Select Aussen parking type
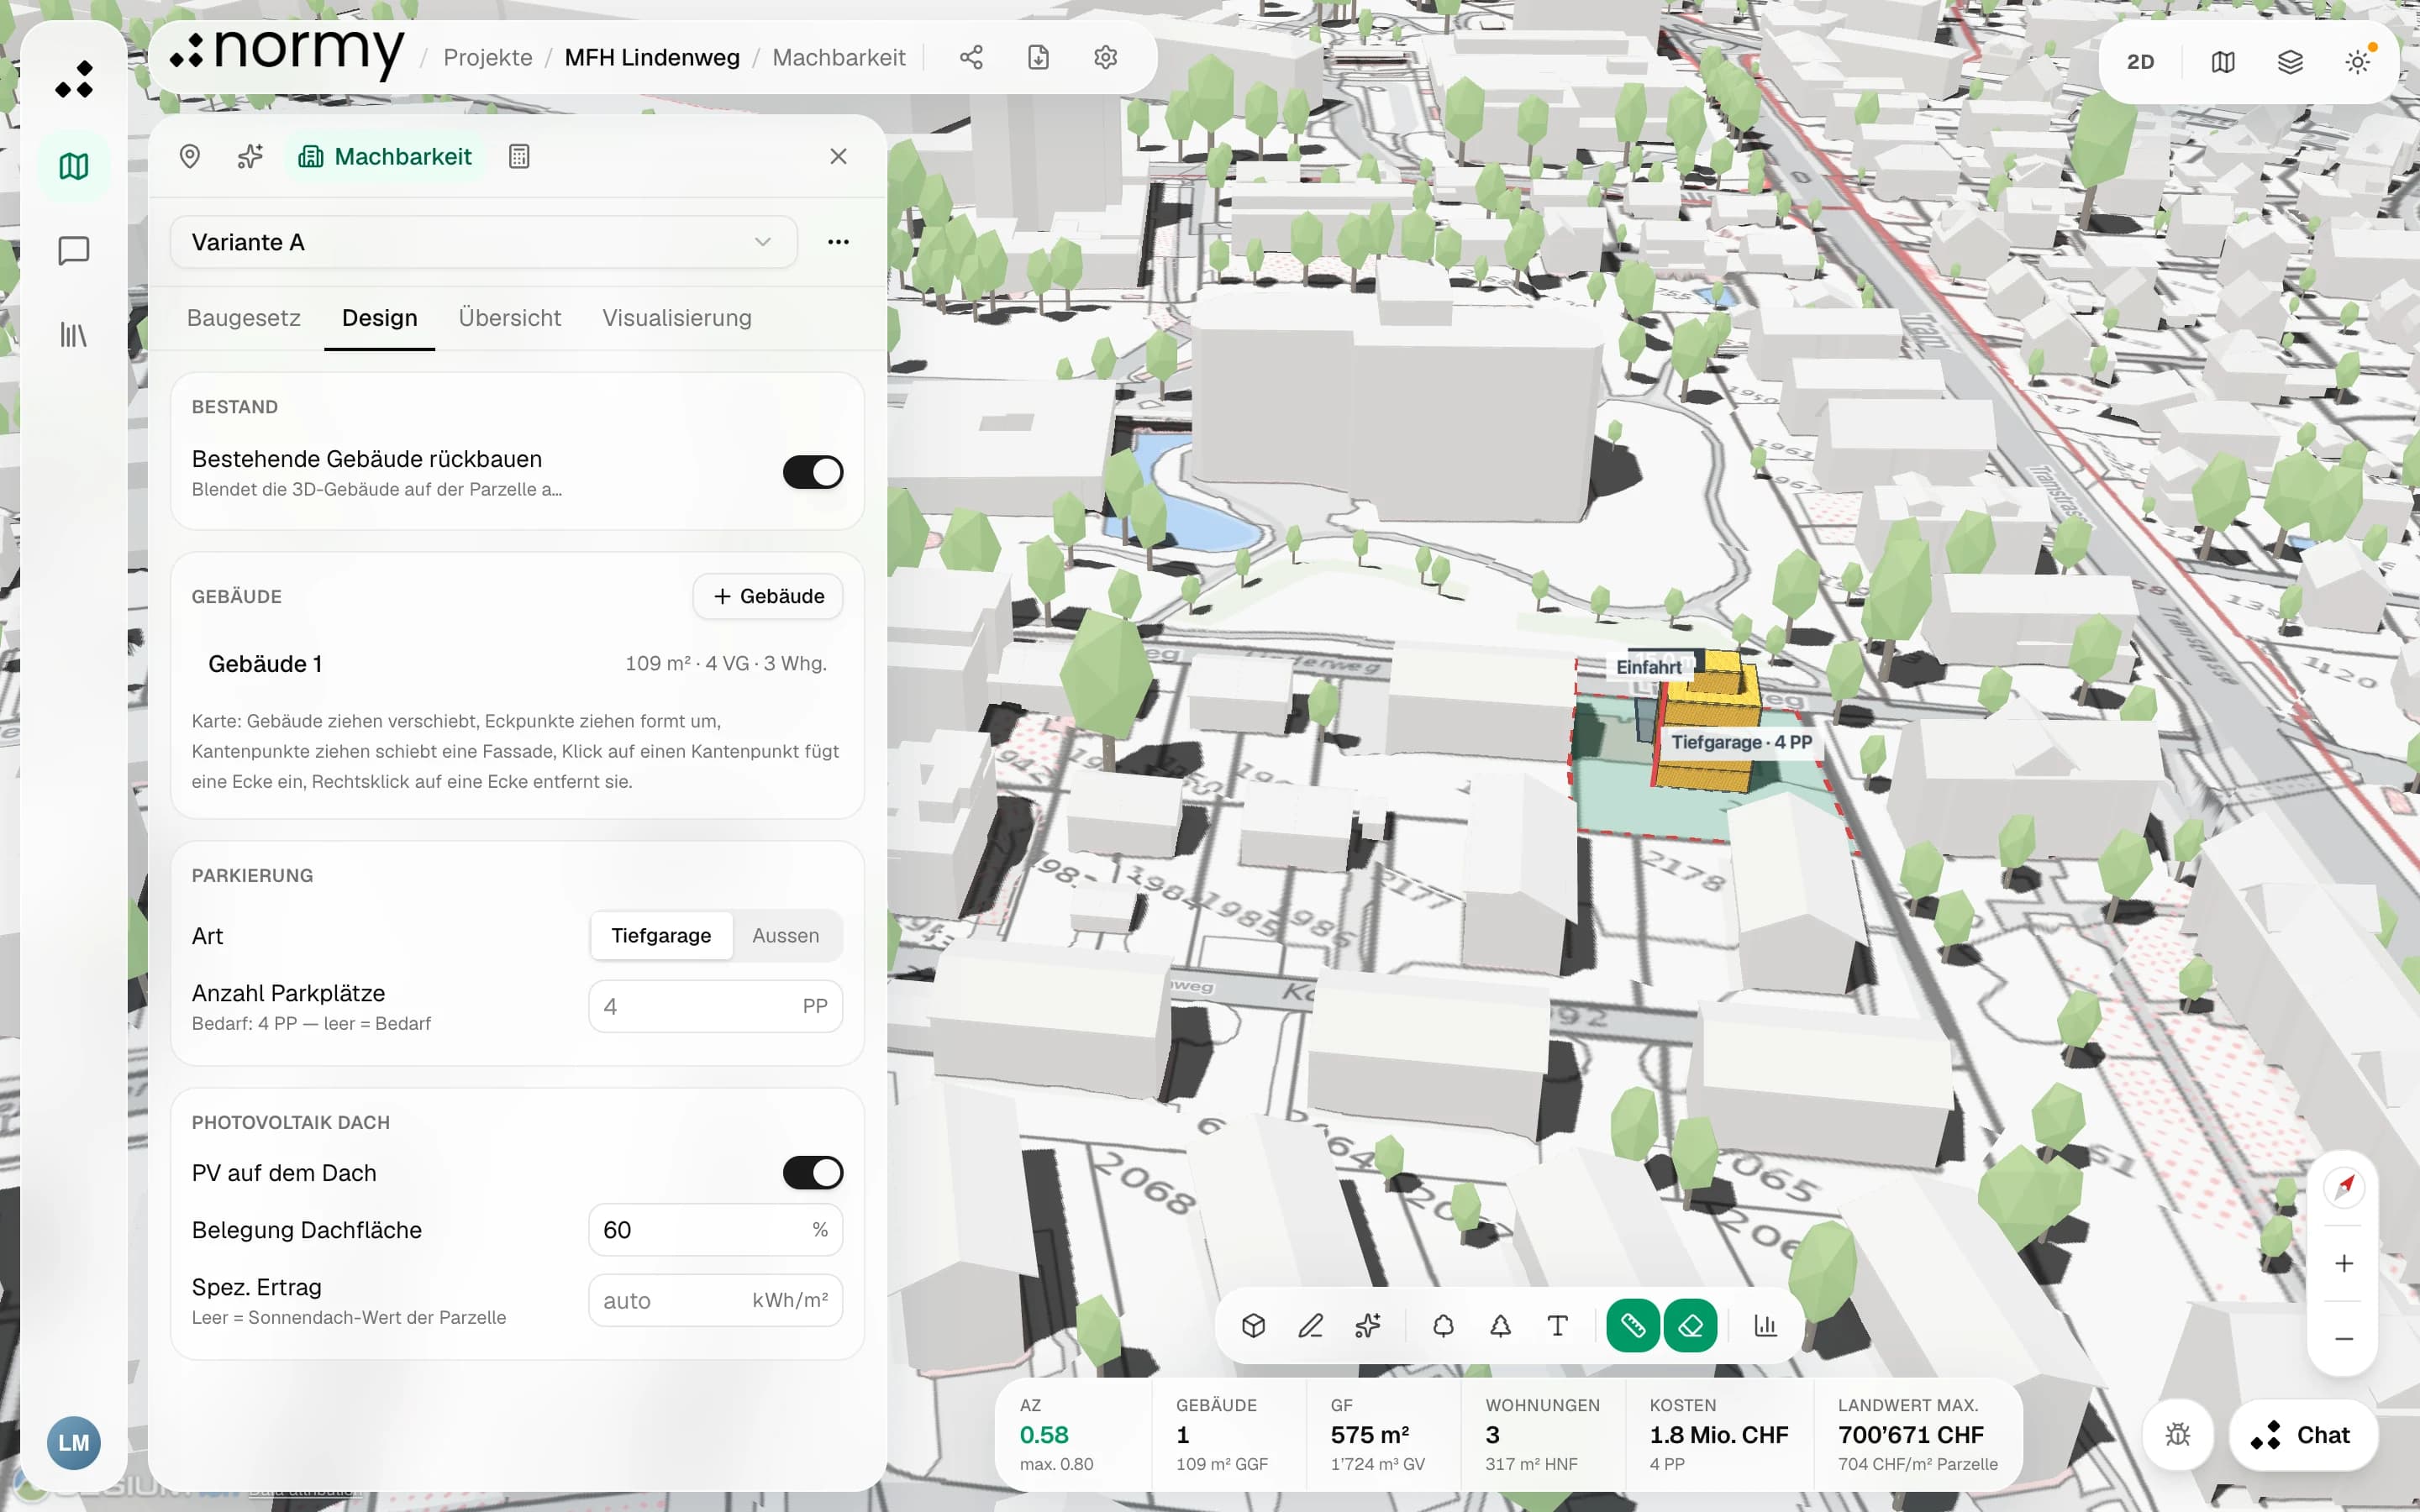The width and height of the screenshot is (2420, 1512). coord(785,935)
